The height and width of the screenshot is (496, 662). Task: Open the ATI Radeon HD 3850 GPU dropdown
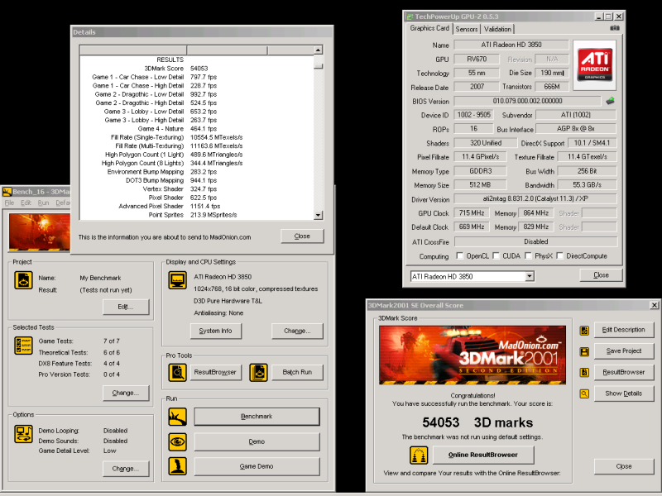tap(530, 277)
